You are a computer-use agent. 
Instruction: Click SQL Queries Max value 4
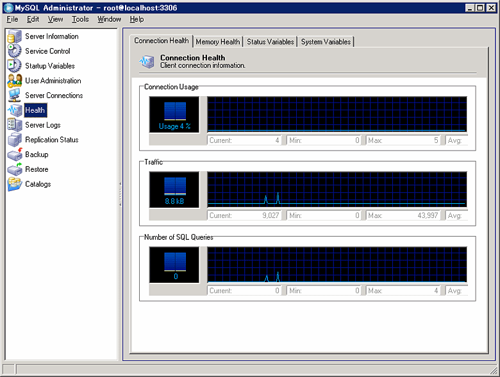[403, 290]
